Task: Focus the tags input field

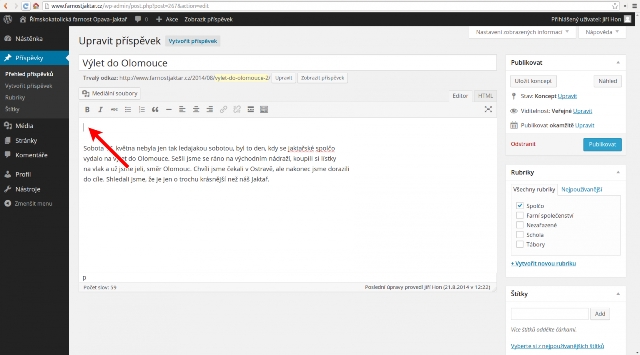Action: [550, 314]
